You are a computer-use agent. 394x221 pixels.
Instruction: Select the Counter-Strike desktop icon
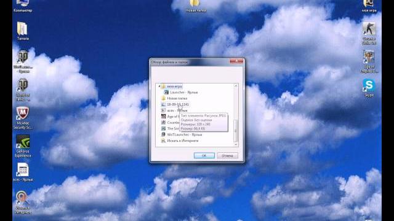(x=369, y=33)
